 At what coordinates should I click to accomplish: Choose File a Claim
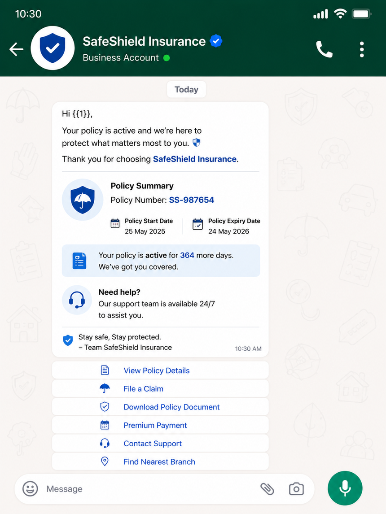[160, 389]
